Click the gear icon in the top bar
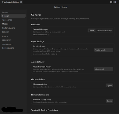This screenshot has width=119, height=114. pos(111,2)
